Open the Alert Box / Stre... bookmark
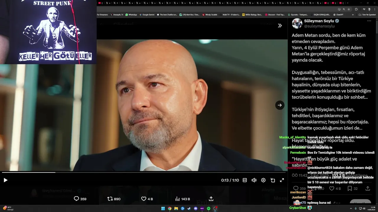This screenshot has height=212, width=378. (x=189, y=14)
